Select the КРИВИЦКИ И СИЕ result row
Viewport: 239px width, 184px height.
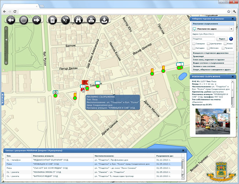[x=93, y=164]
